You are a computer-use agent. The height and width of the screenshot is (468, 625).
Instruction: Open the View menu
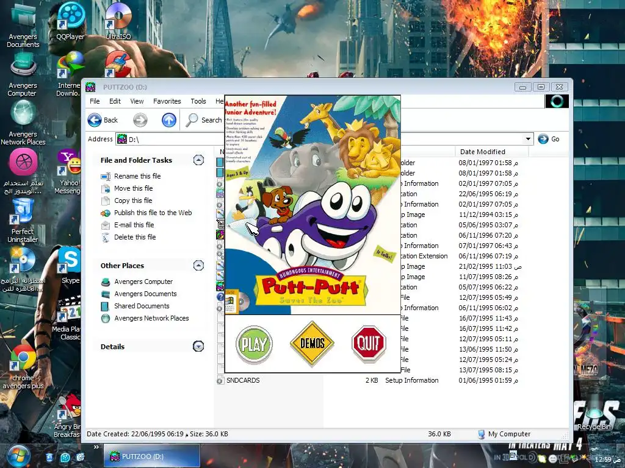coord(137,101)
